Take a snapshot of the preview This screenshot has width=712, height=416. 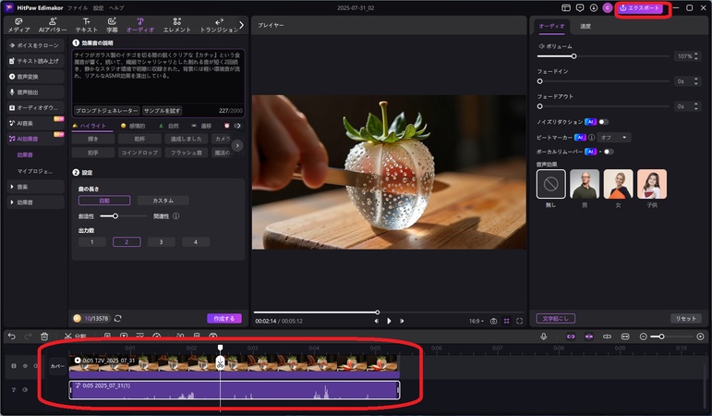pos(493,321)
